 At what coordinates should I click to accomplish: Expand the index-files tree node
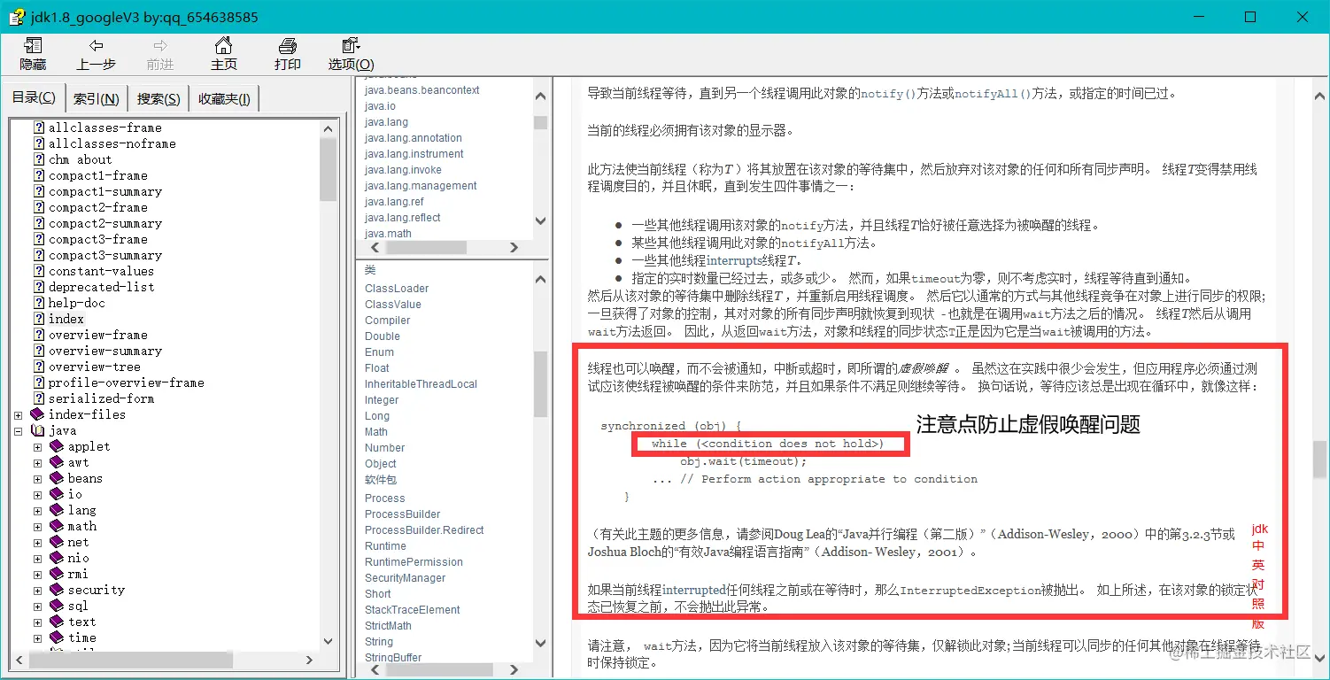[19, 415]
